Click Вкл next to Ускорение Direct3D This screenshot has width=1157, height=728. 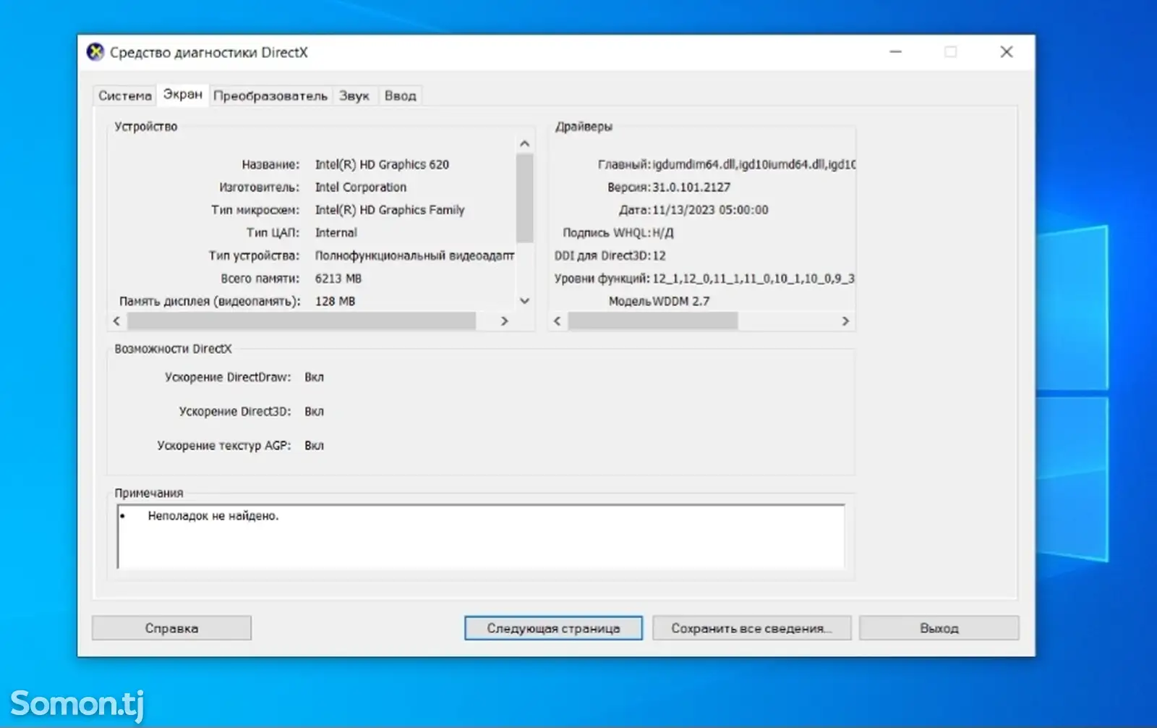coord(314,411)
